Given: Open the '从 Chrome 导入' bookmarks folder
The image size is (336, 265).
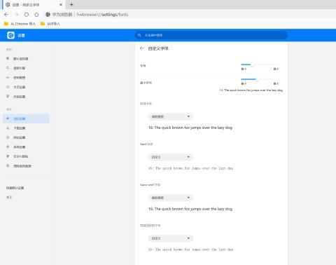Looking at the screenshot, I should tap(20, 24).
